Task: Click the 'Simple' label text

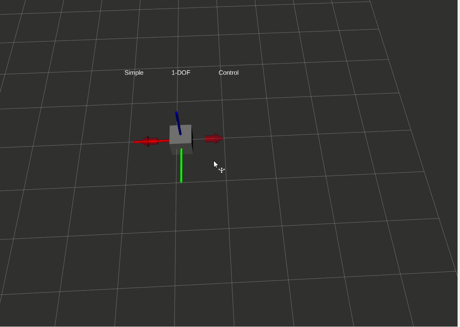Action: (x=134, y=73)
